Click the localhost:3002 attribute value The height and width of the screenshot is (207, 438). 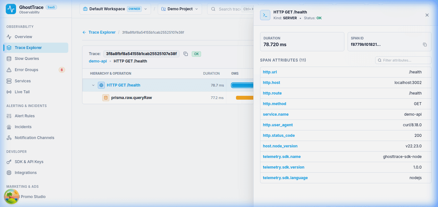[x=408, y=83]
